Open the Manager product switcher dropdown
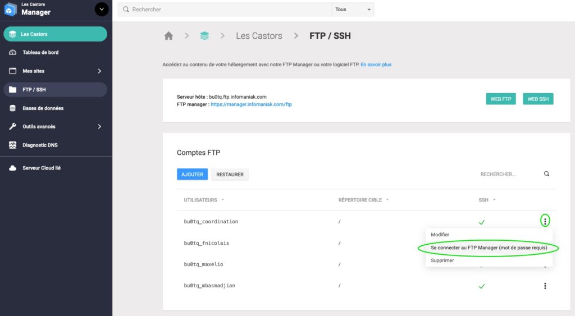 pos(101,9)
